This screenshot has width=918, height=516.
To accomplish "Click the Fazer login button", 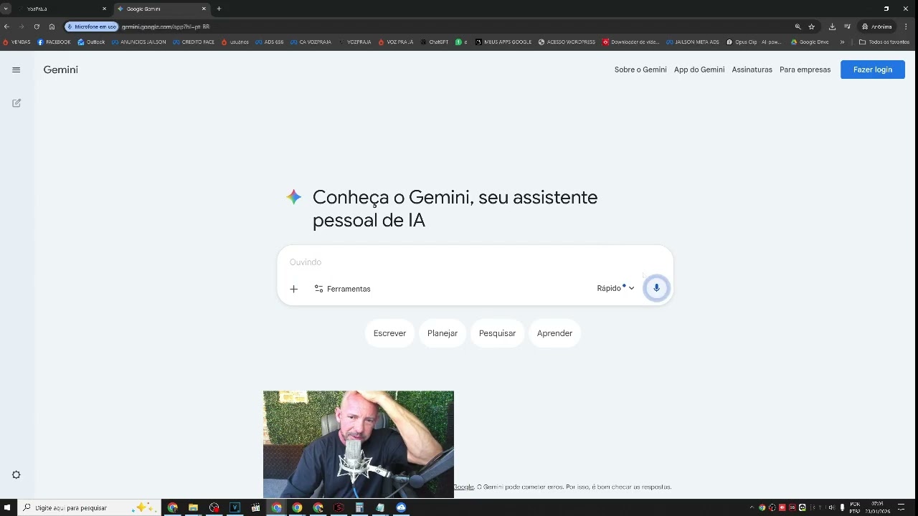I will 873,70.
